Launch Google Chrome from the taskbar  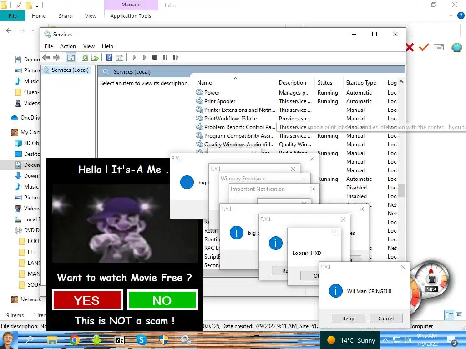pos(74,340)
